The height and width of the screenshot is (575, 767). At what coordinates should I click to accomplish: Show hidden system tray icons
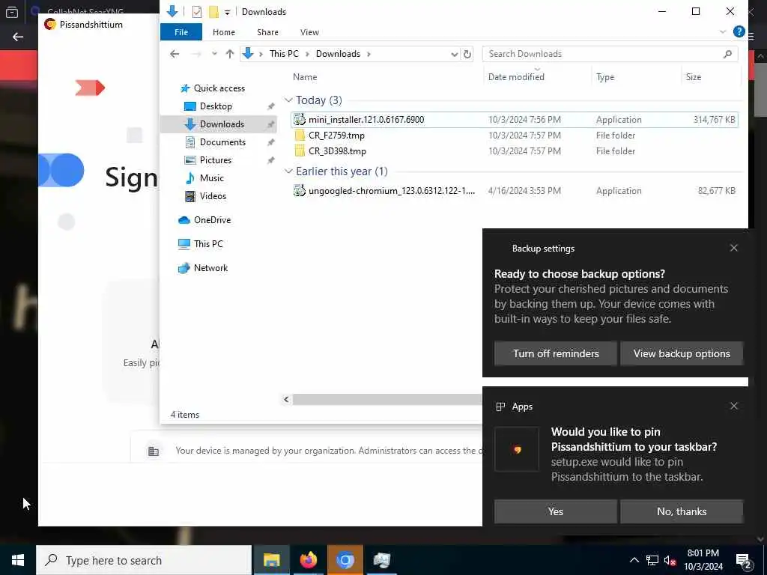[634, 560]
